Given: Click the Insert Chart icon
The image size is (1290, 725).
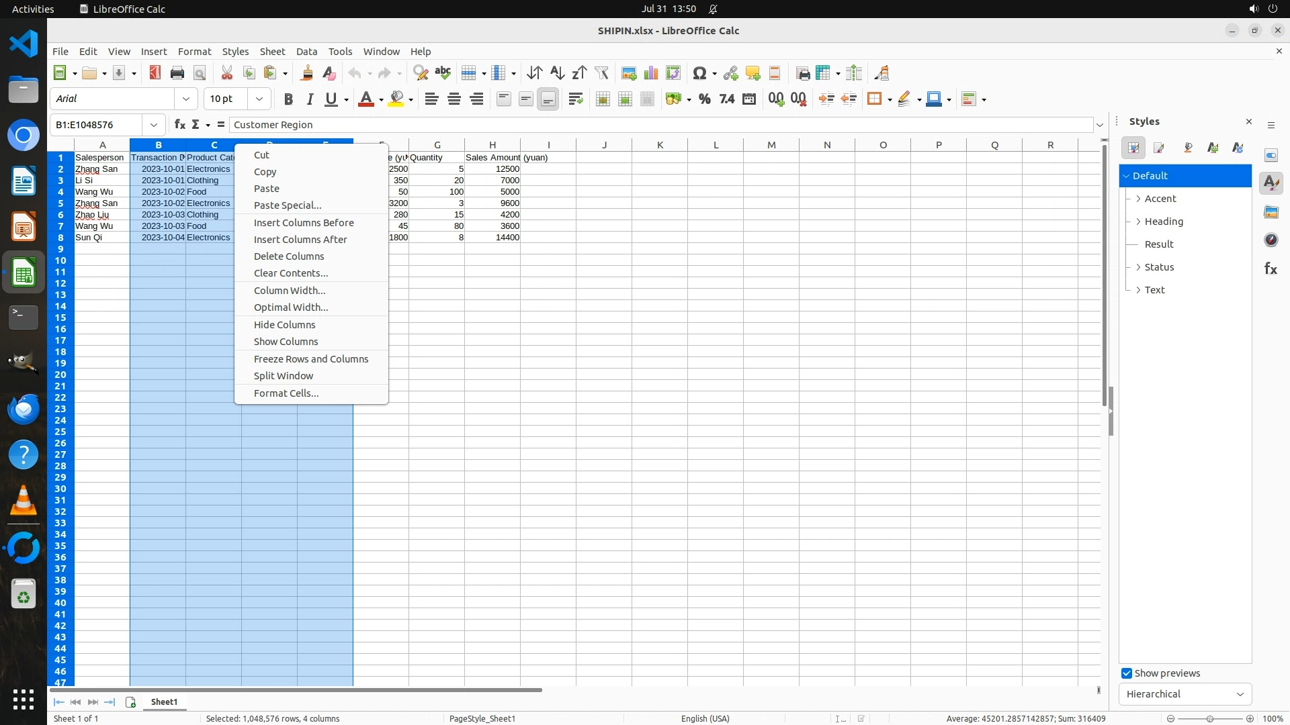Looking at the screenshot, I should click(650, 73).
